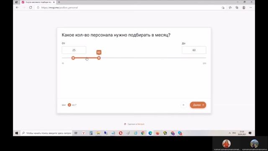268x151 pixels.
Task: Open Task View icon in taskbar
Action: (76, 133)
